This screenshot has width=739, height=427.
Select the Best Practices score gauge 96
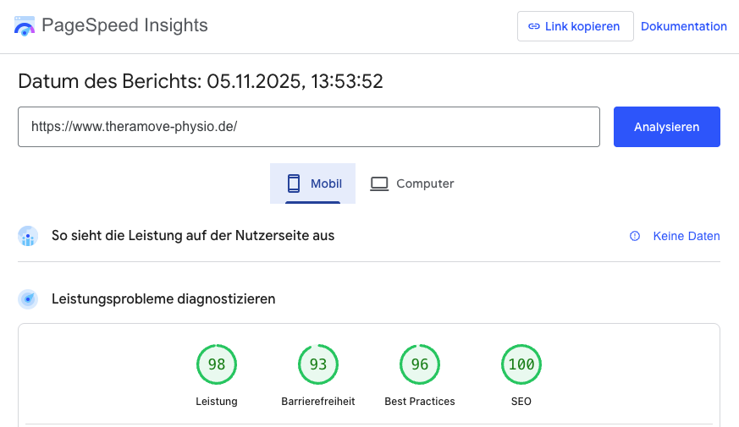pos(420,364)
